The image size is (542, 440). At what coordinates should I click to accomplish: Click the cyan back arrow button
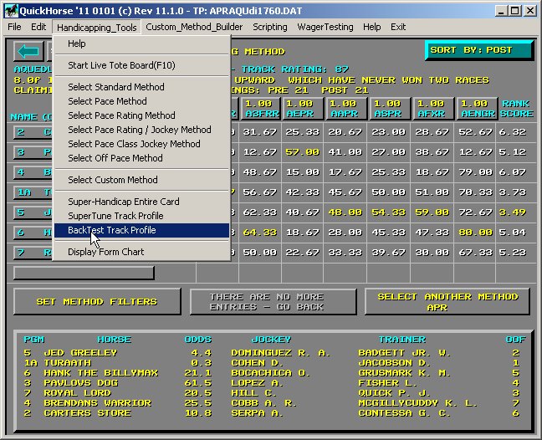(30, 52)
